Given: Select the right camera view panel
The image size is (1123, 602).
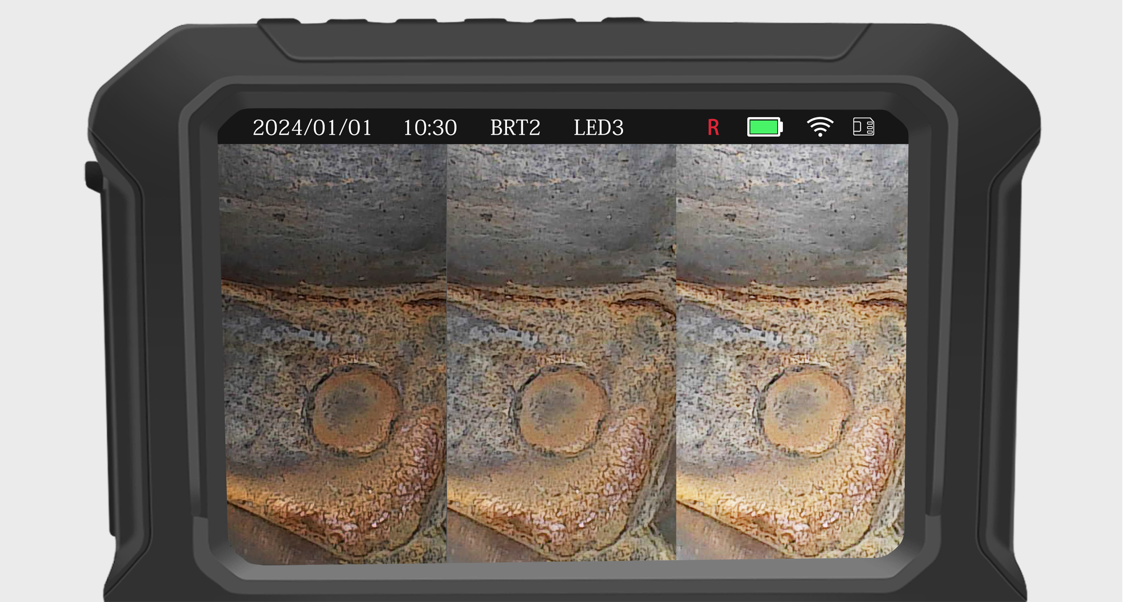Looking at the screenshot, I should click(x=791, y=352).
